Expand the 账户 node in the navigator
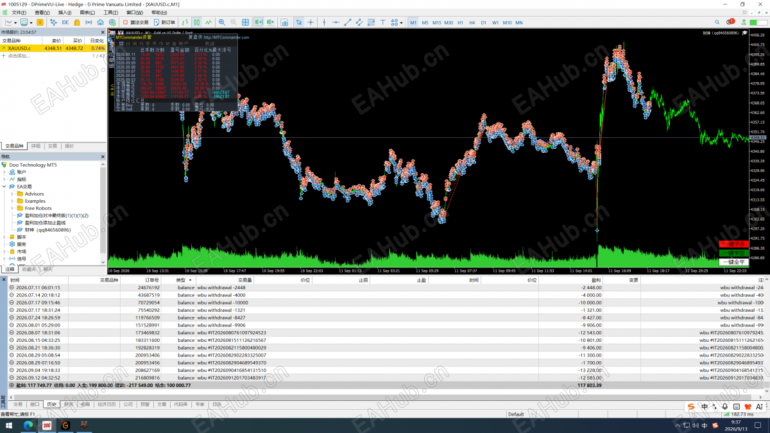 [4, 172]
